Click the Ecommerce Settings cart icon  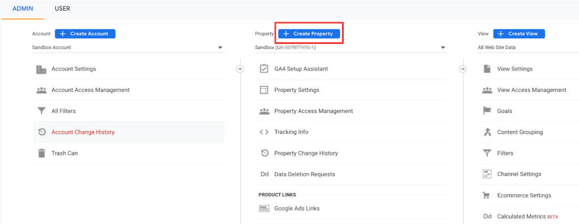[x=487, y=195]
